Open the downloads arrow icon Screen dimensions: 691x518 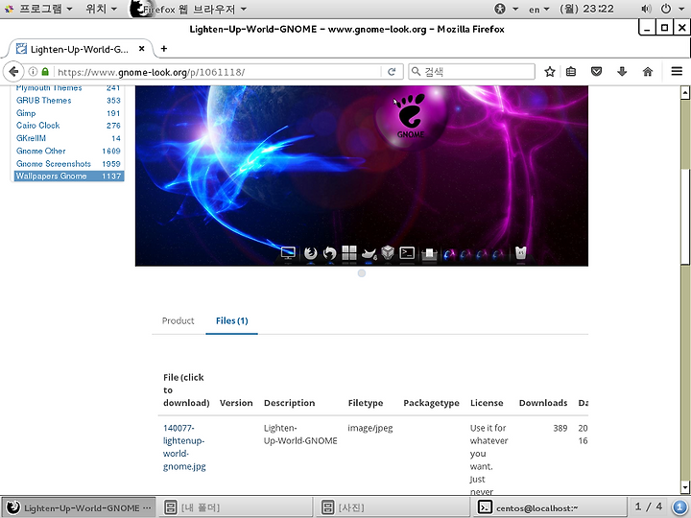coord(622,71)
